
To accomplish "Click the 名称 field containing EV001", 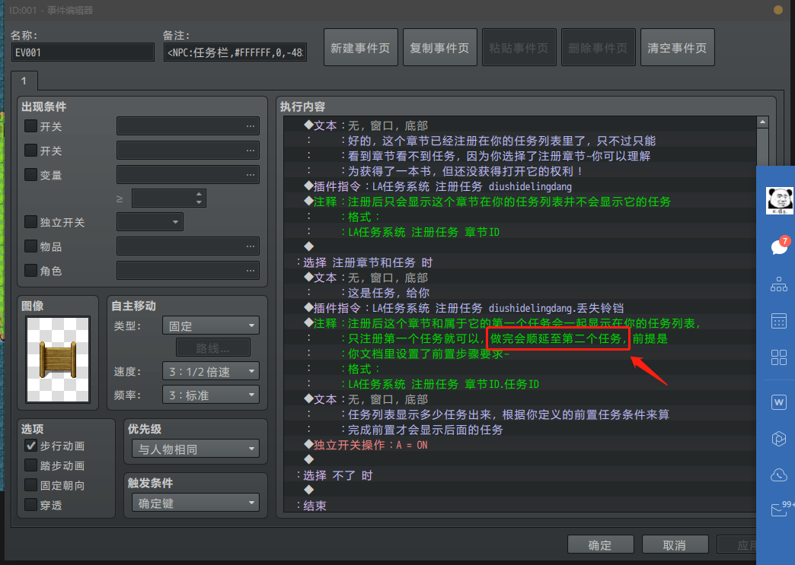I will [83, 52].
